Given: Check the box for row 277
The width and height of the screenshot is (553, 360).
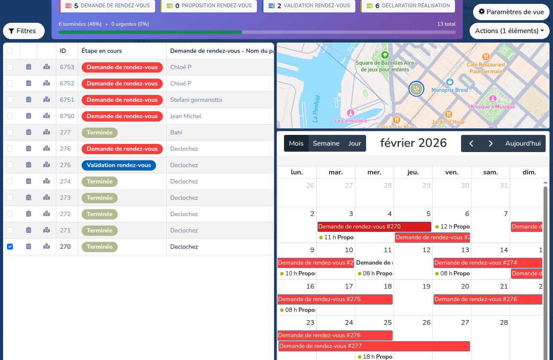Looking at the screenshot, I should (10, 132).
